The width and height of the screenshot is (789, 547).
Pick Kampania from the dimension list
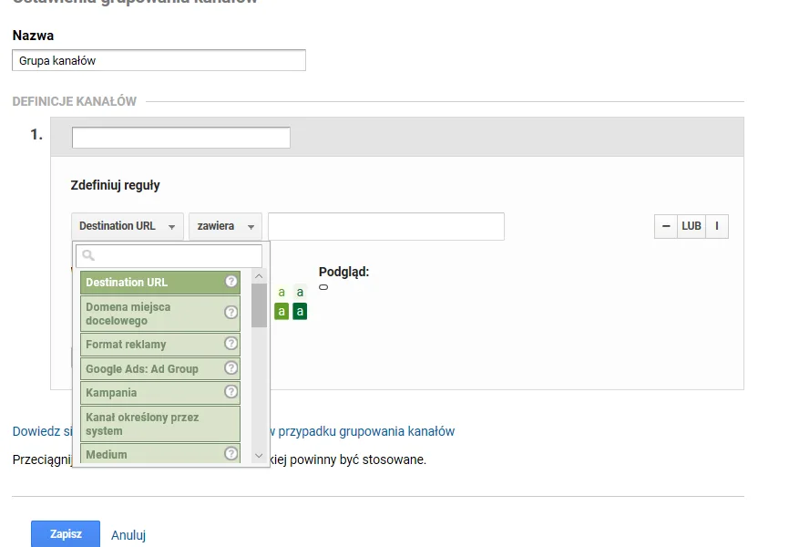coord(160,393)
